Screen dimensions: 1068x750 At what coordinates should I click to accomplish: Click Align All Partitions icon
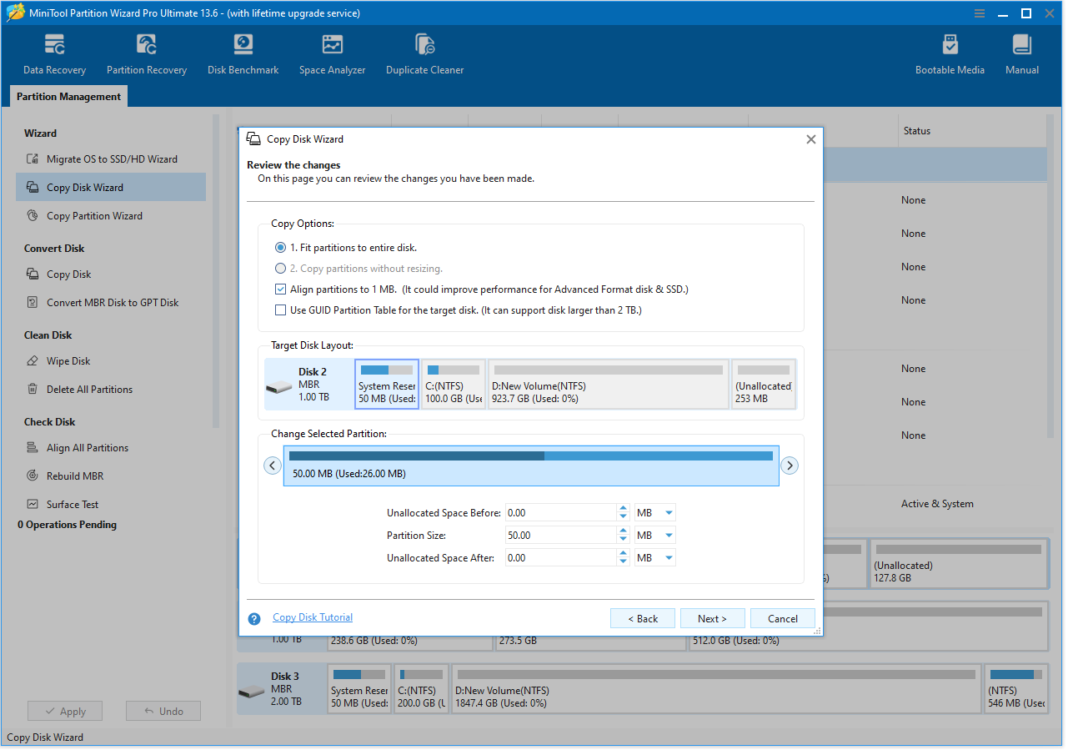click(33, 447)
